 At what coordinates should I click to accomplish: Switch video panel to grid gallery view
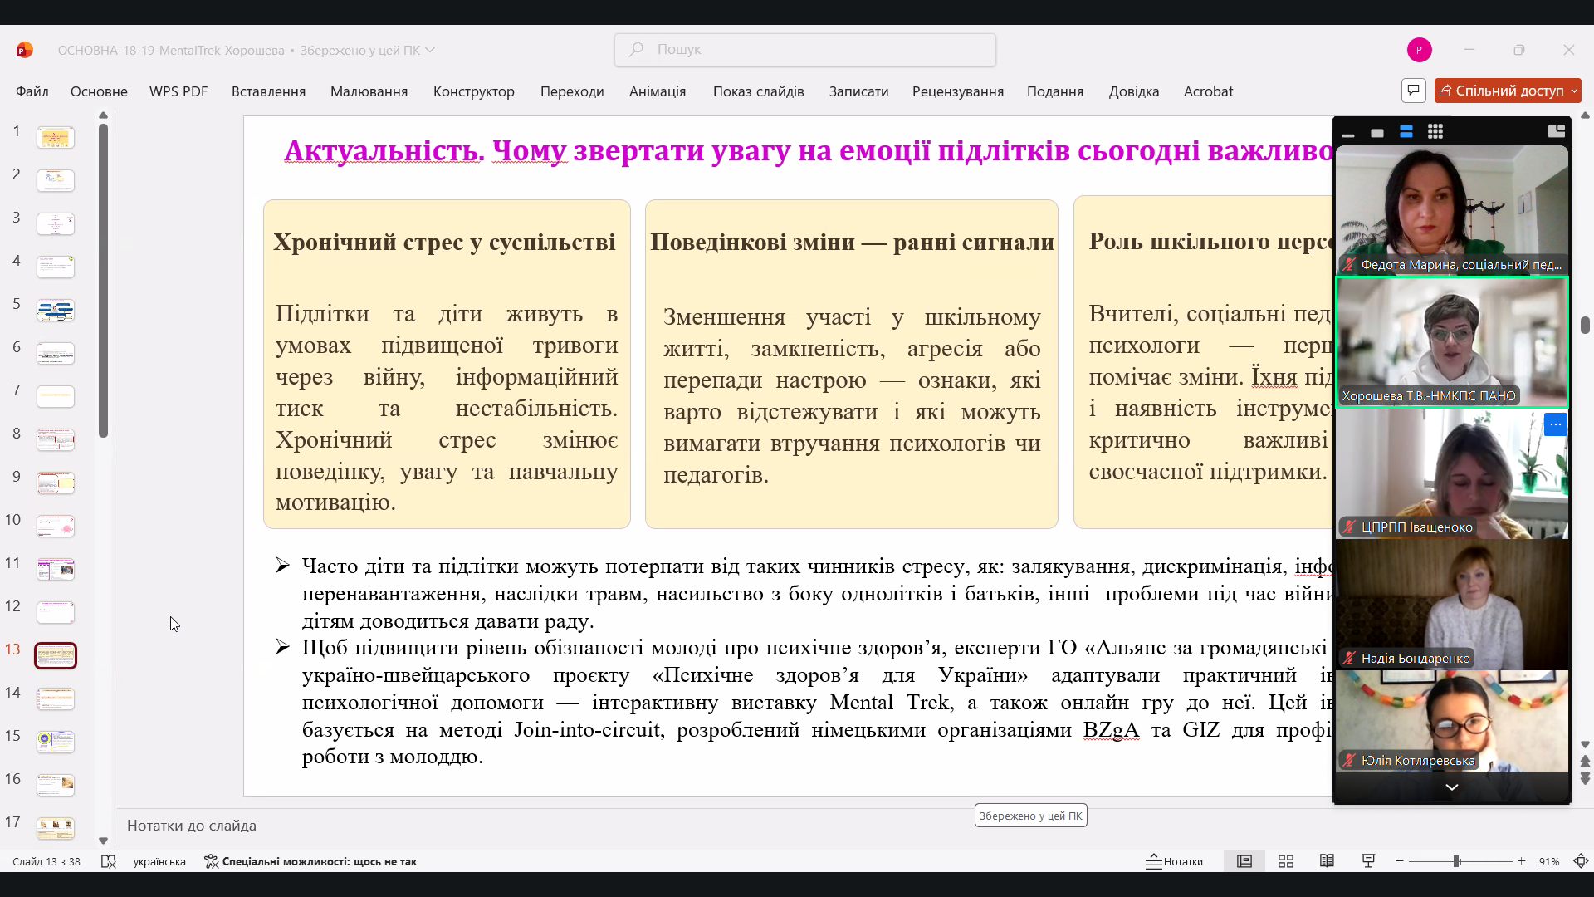click(1435, 132)
